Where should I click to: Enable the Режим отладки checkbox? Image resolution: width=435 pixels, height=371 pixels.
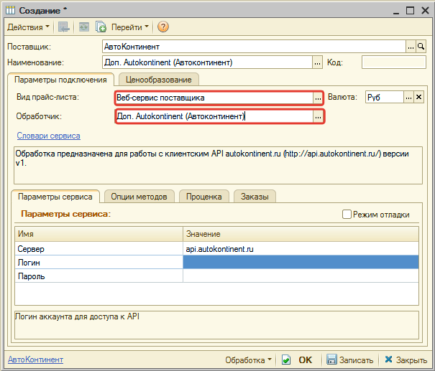347,215
